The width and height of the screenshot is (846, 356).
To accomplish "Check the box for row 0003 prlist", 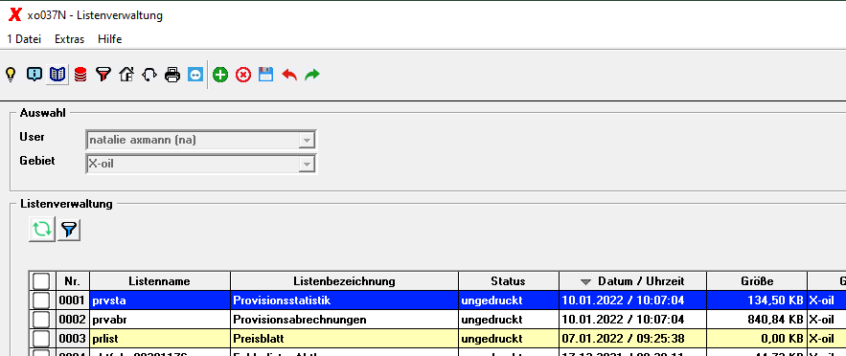I will (x=41, y=339).
